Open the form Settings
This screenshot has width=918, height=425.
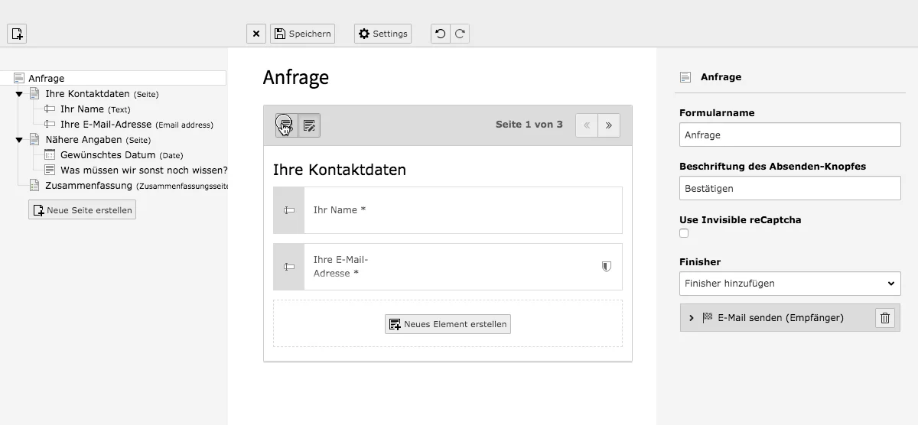point(382,34)
